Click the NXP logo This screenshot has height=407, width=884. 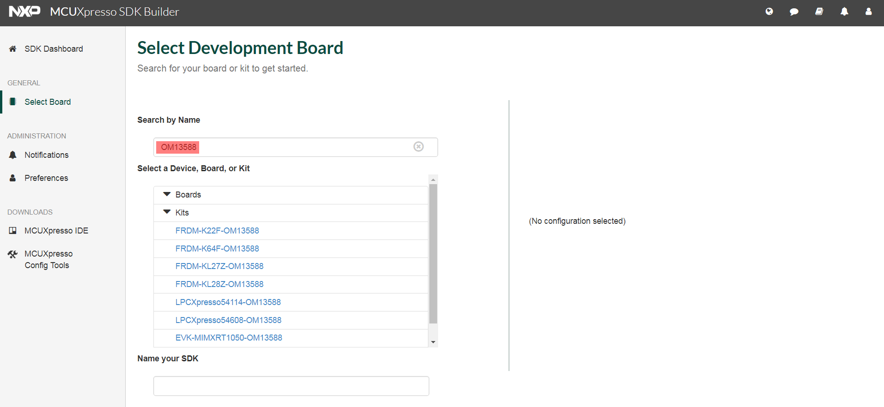[x=24, y=12]
